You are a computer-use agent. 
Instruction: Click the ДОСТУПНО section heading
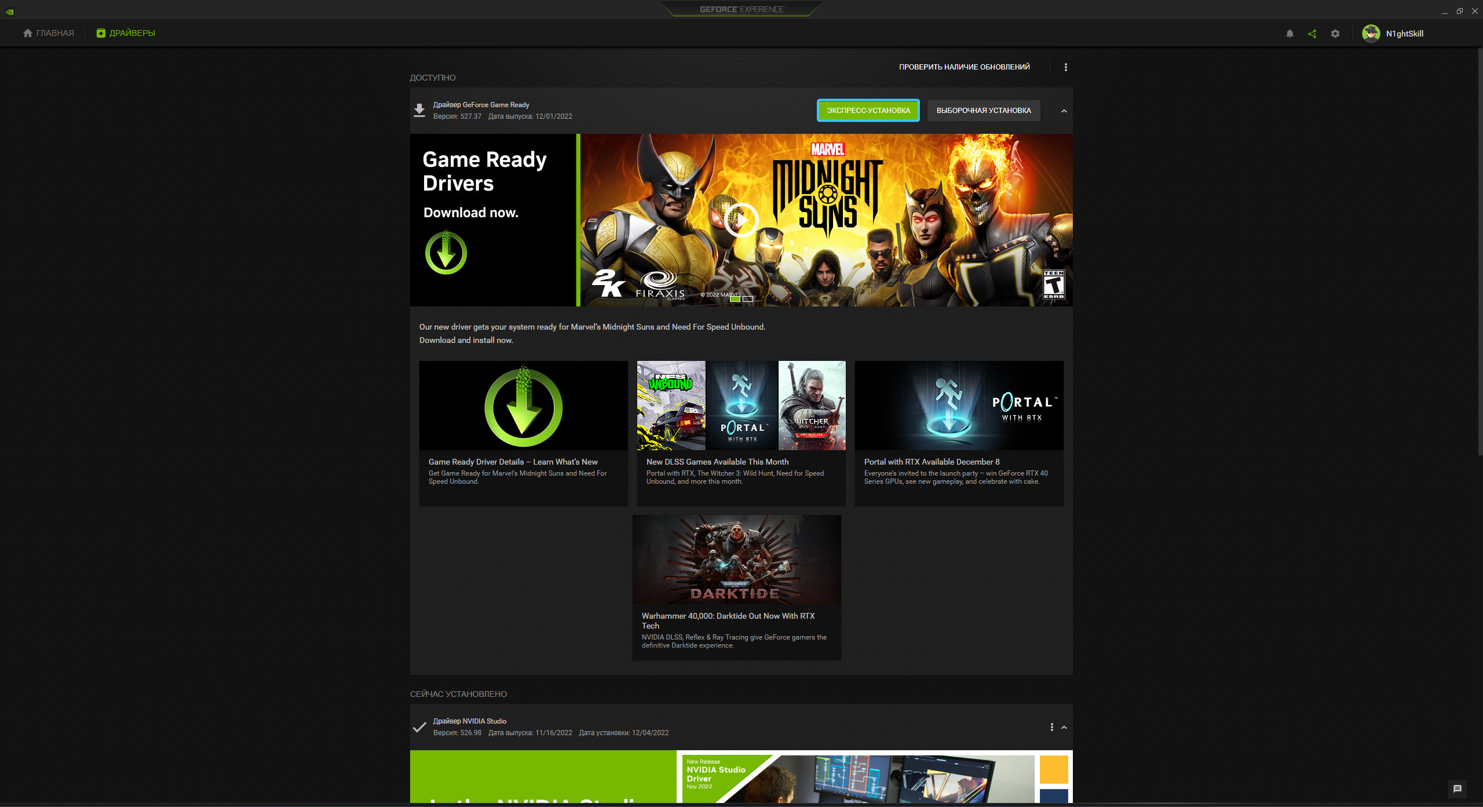[x=433, y=78]
